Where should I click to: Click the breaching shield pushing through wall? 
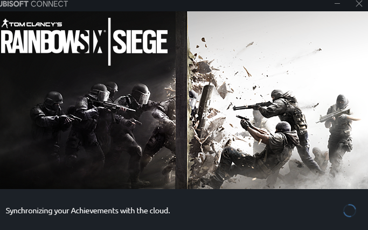coord(204,110)
